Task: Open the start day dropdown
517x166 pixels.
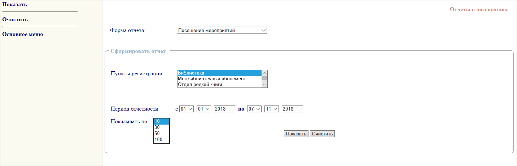Action: [187, 109]
